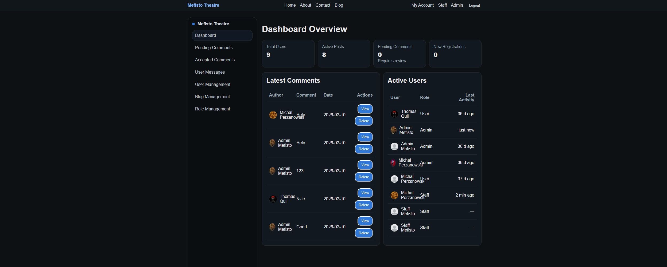Select the Dashboard entry in the sidebar
Viewport: 667px width, 267px height.
pyautogui.click(x=205, y=35)
